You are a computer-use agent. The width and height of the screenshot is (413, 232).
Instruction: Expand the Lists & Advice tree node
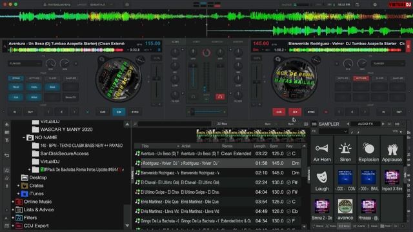pos(13,210)
